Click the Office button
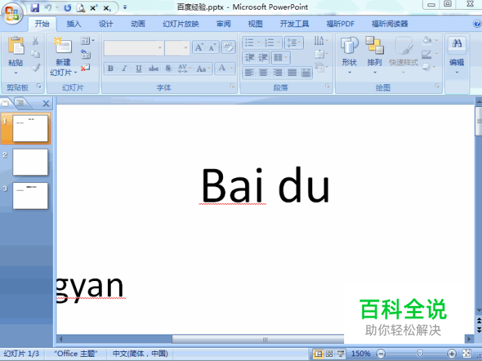The width and height of the screenshot is (482, 361). [x=12, y=13]
